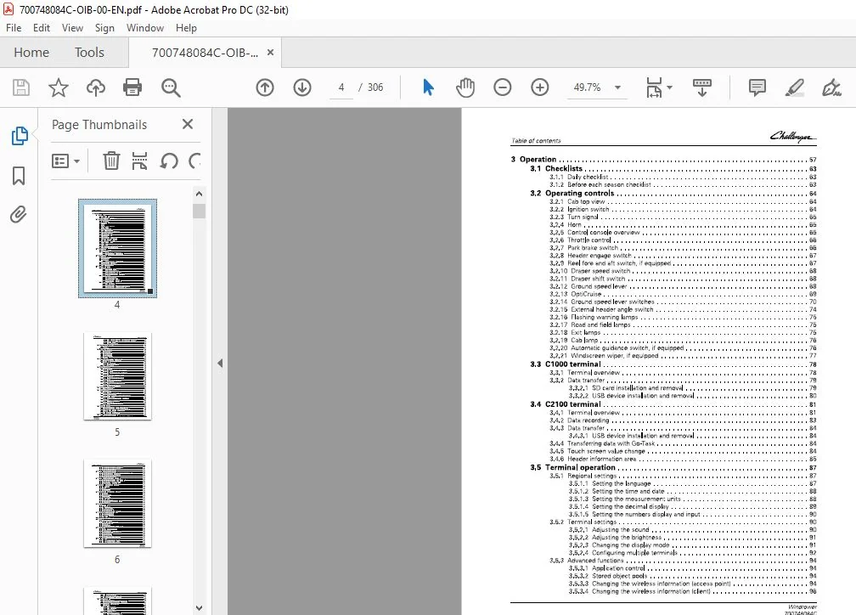Close the Page Thumbnails panel
The height and width of the screenshot is (615, 856).
(187, 125)
